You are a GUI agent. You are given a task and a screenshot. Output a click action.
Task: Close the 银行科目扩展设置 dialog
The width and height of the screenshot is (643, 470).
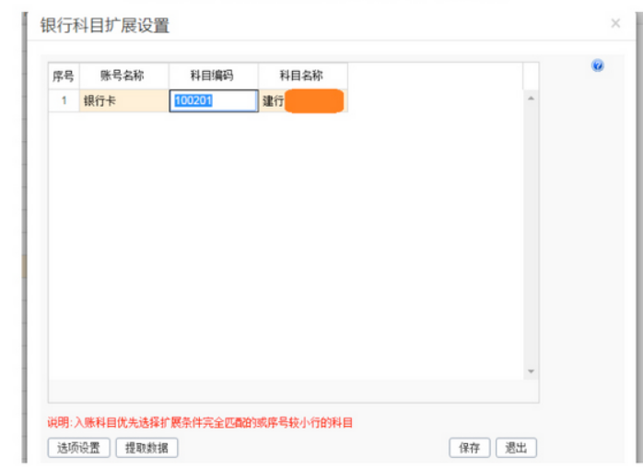[615, 23]
